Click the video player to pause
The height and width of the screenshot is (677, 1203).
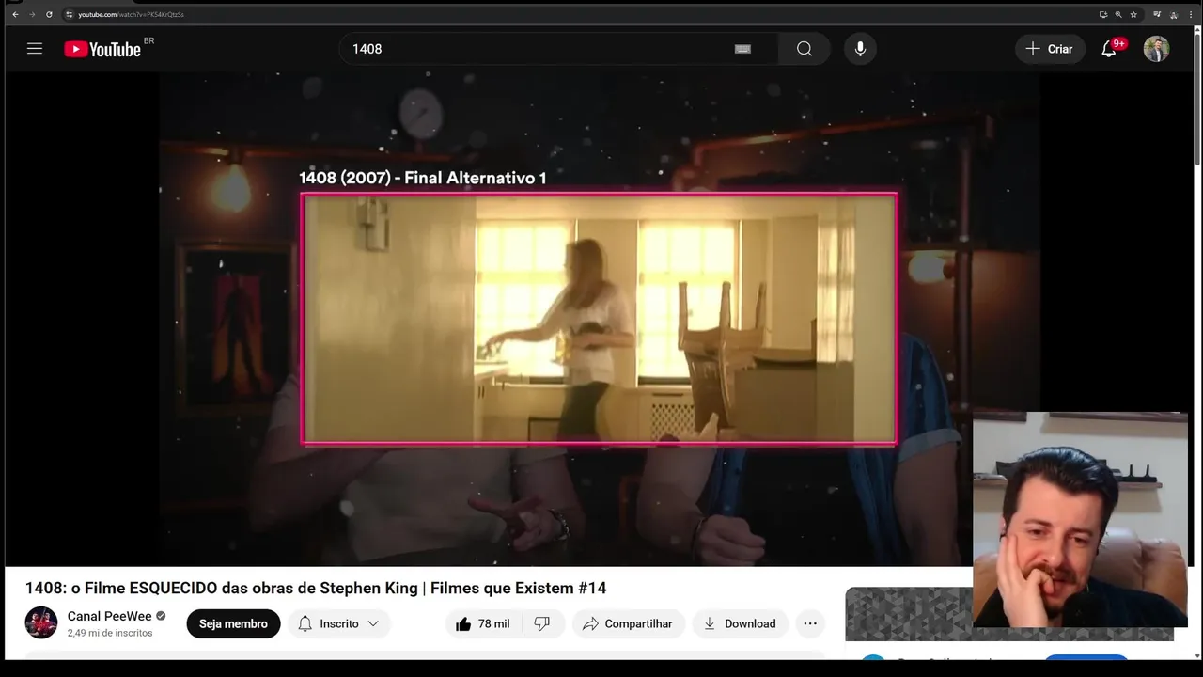[x=600, y=320]
